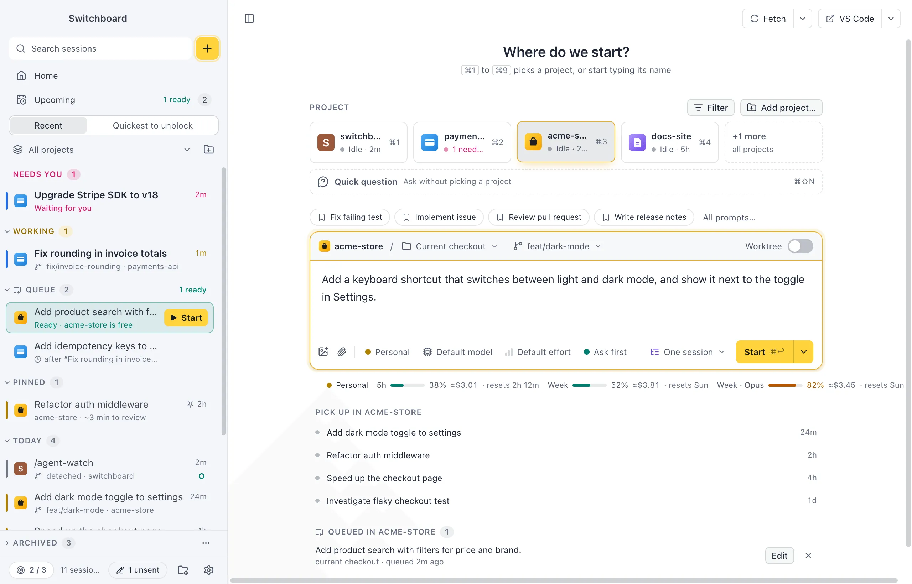Collapse the Working section

tap(7, 231)
